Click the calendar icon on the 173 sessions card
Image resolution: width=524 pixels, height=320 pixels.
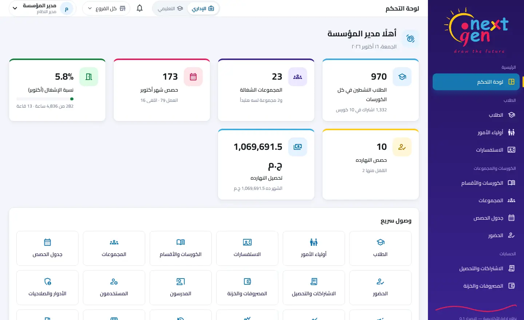[x=193, y=77]
